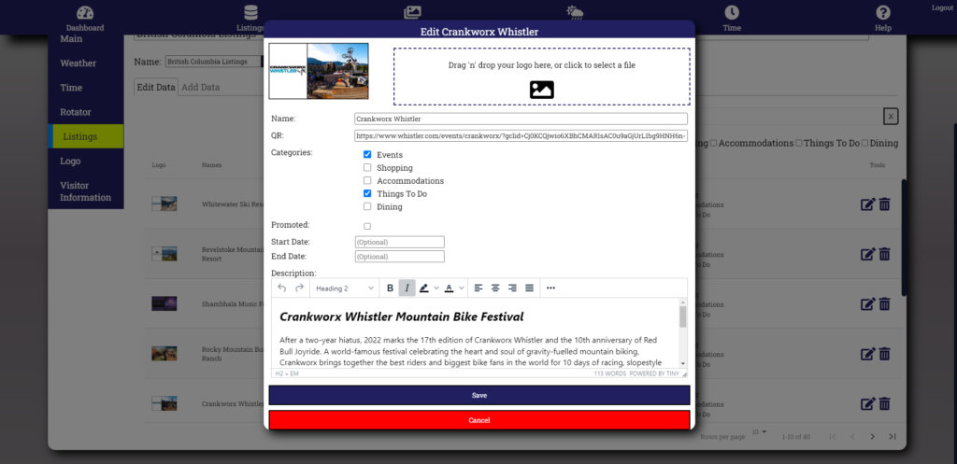Edit the Shambhala Music Festival listing

[867, 303]
